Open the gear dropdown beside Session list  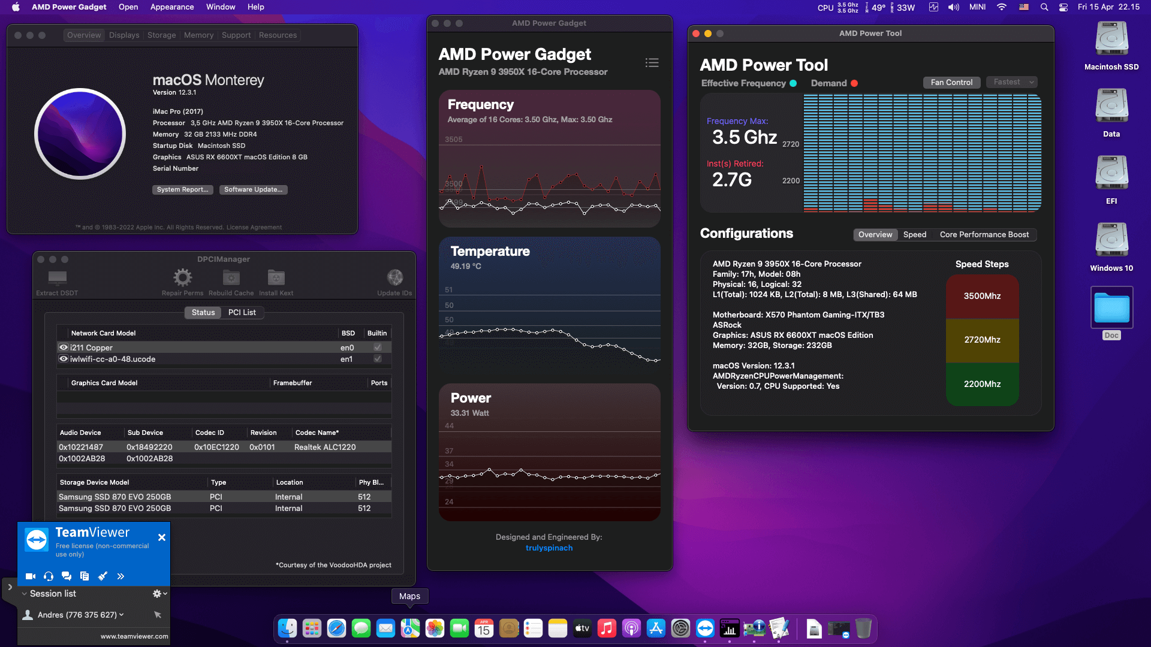(x=159, y=593)
